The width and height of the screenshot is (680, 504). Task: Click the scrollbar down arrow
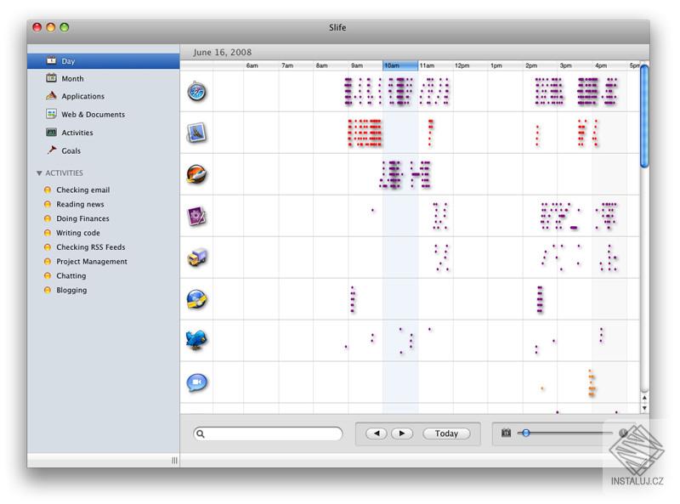pyautogui.click(x=644, y=408)
